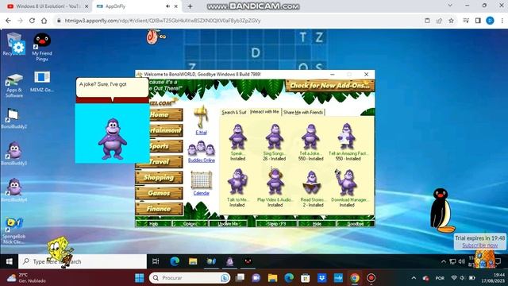
Task: Click the Chrome address bar URL
Action: [163, 21]
